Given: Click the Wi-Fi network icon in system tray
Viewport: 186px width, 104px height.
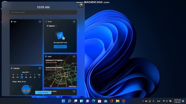Looking at the screenshot, I should [164, 101].
